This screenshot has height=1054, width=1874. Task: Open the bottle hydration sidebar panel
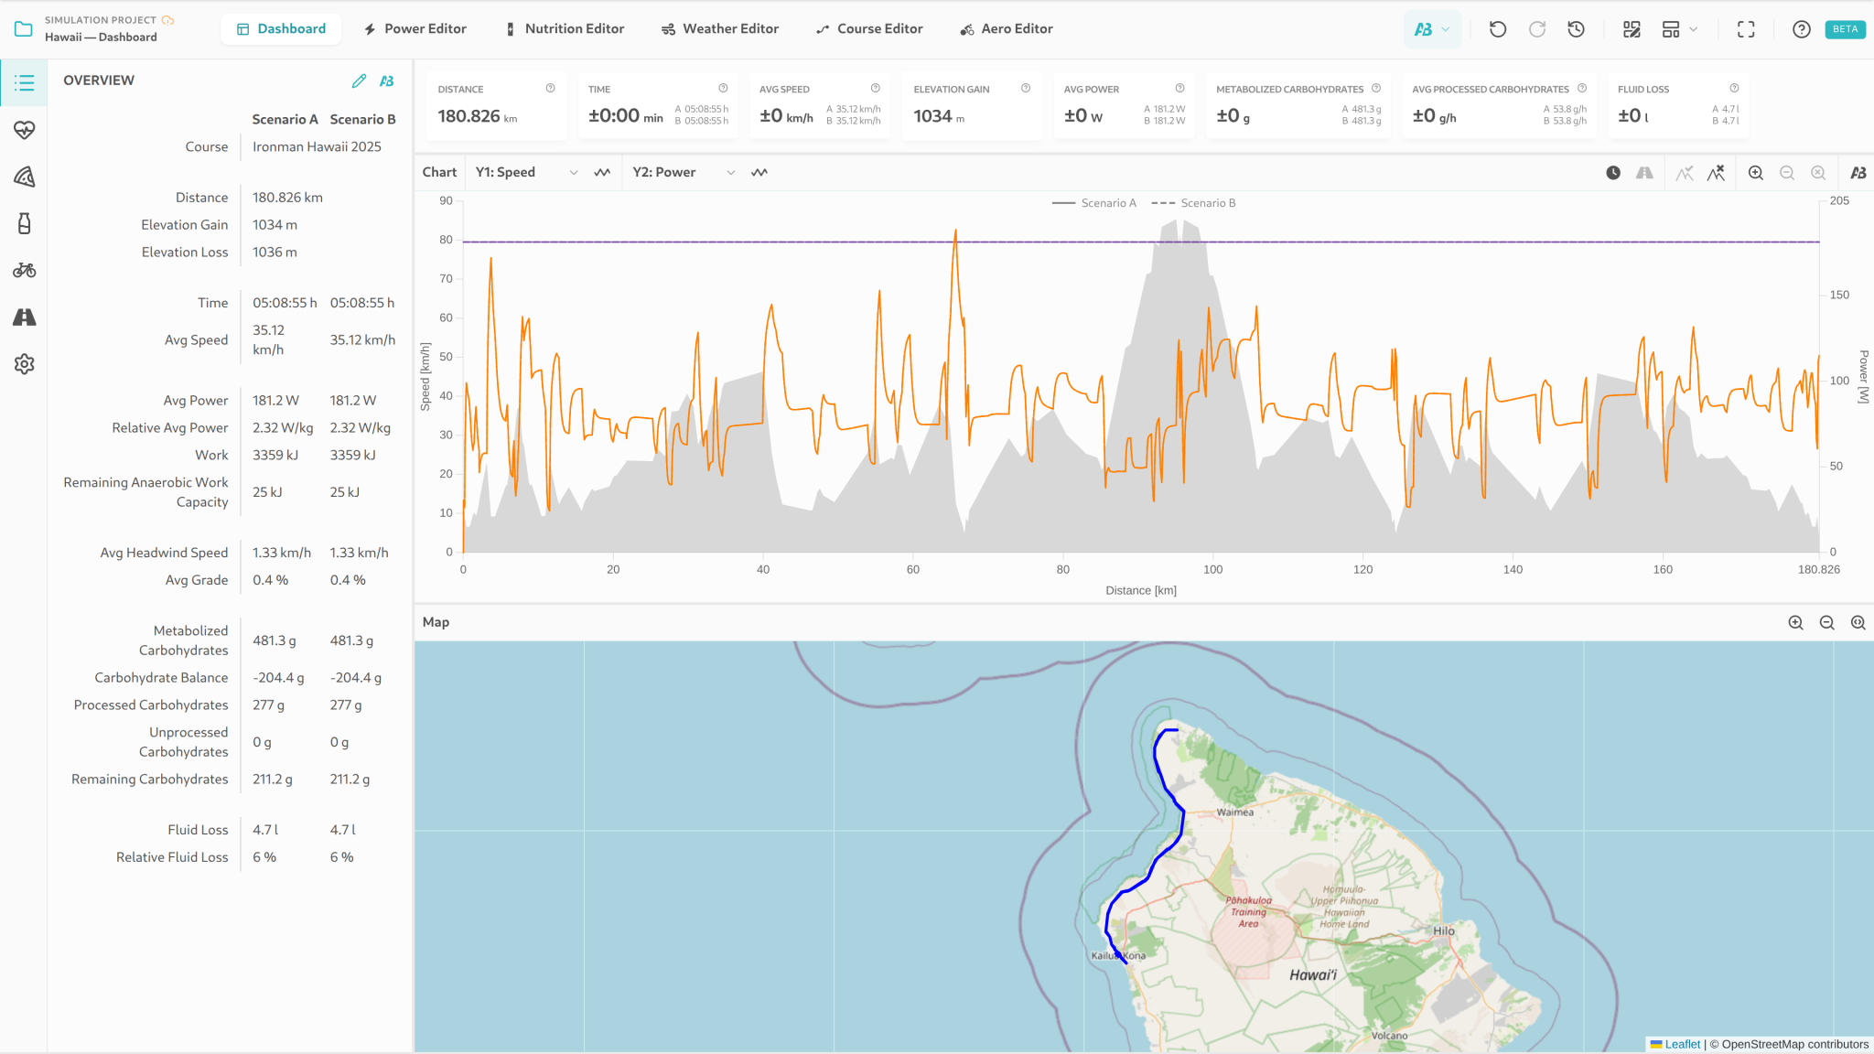25,223
